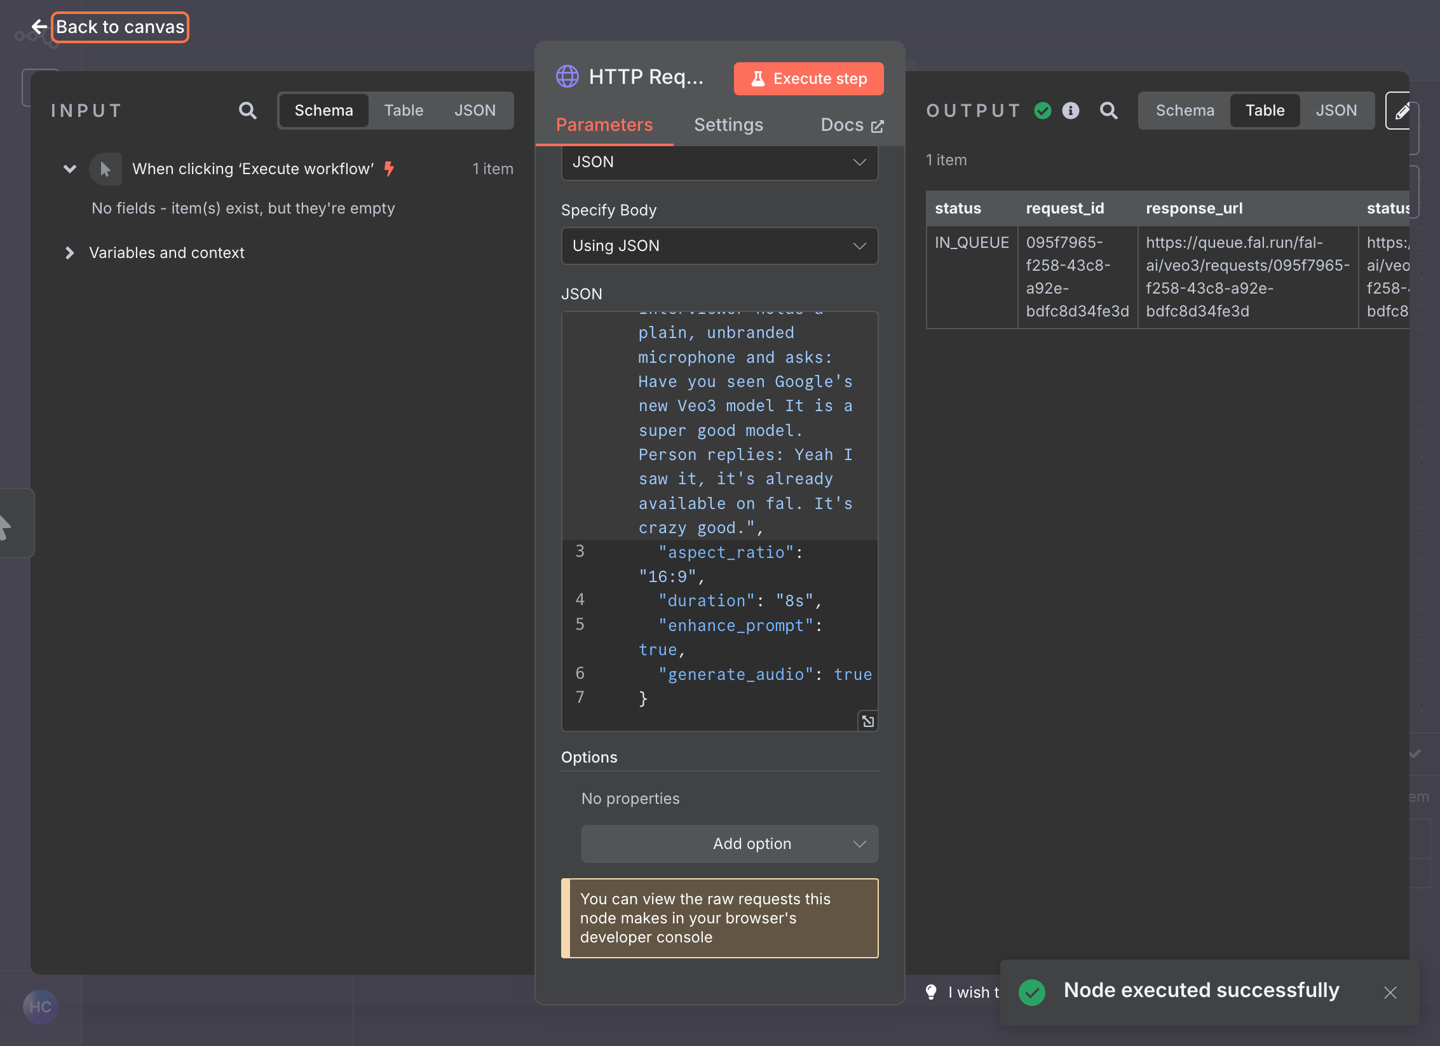The height and width of the screenshot is (1046, 1440).
Task: Click the expand JSON editor icon
Action: tap(867, 721)
